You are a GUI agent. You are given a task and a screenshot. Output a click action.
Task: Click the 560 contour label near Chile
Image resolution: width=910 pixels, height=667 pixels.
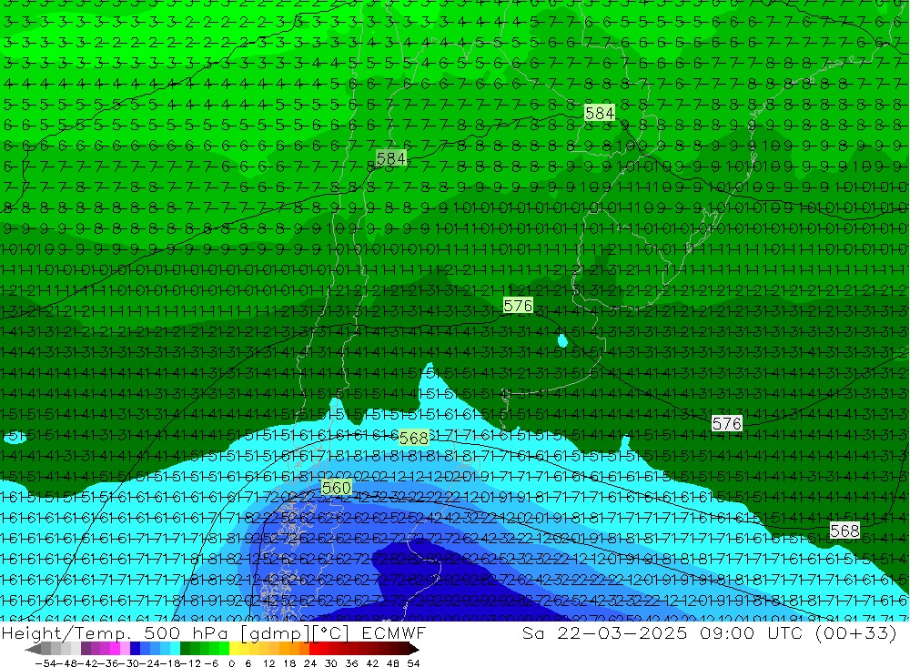(336, 489)
